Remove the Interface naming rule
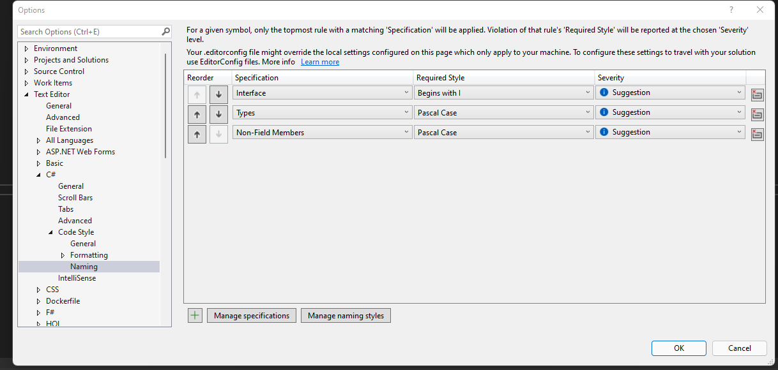Screen dimensions: 778x370 pos(757,94)
